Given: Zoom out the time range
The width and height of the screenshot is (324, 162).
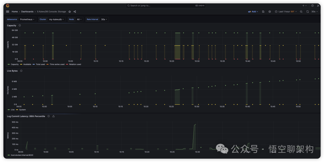Looking at the screenshot, I should (301, 12).
